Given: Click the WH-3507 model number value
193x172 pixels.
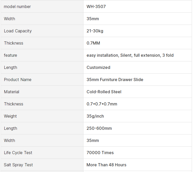Looking at the screenshot, I should 96,6.
